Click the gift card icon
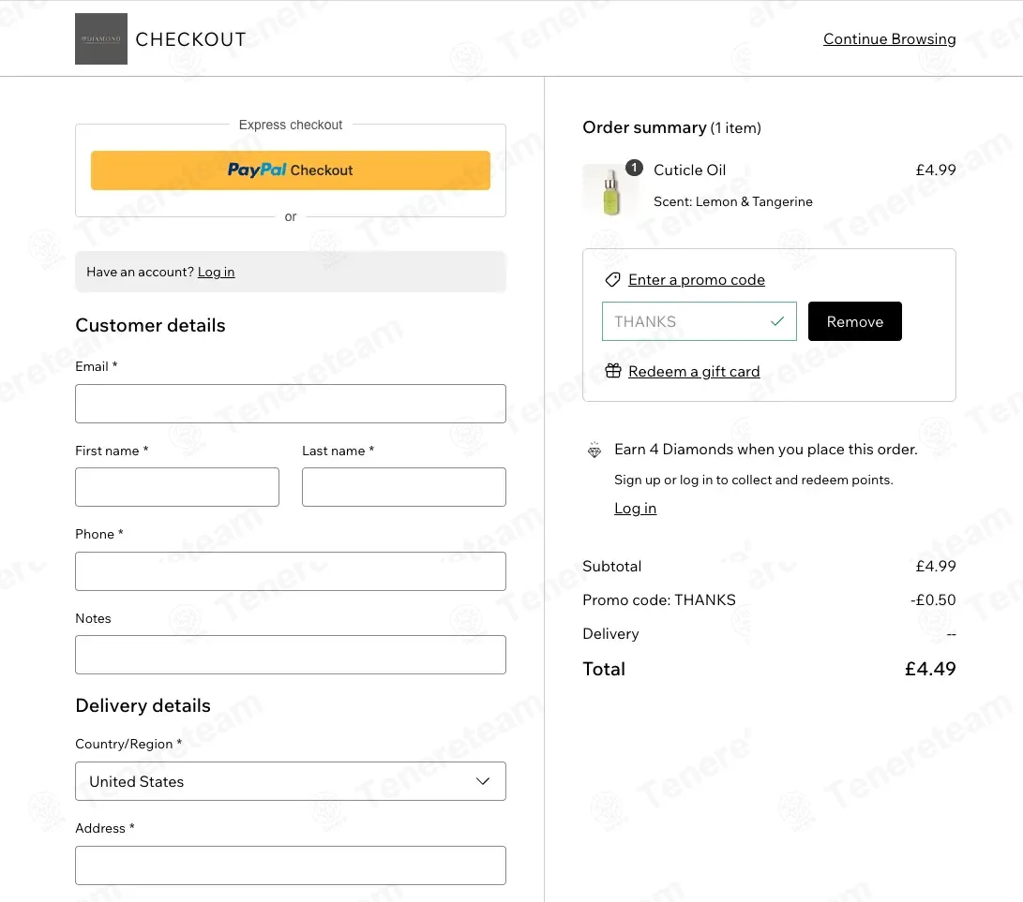The height and width of the screenshot is (902, 1023). [612, 371]
